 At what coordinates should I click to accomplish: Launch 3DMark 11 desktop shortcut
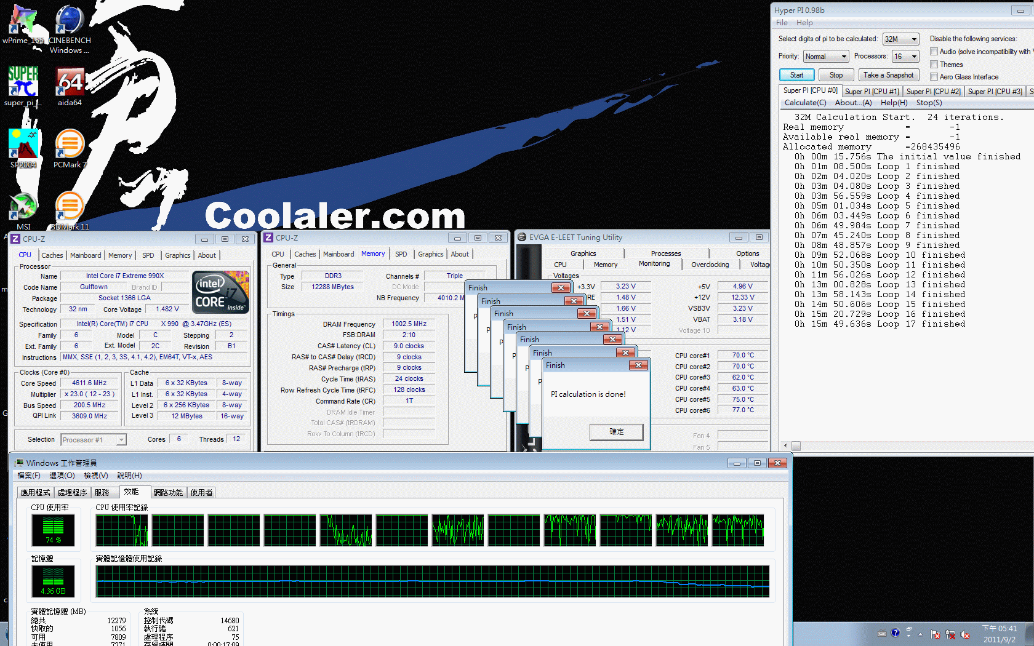click(70, 210)
